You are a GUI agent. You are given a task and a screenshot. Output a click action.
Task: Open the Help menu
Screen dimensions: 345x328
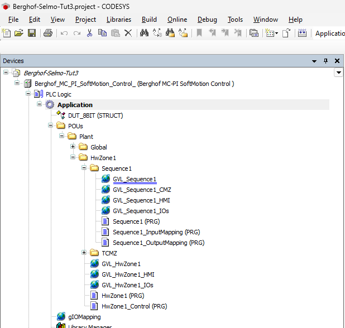click(295, 20)
